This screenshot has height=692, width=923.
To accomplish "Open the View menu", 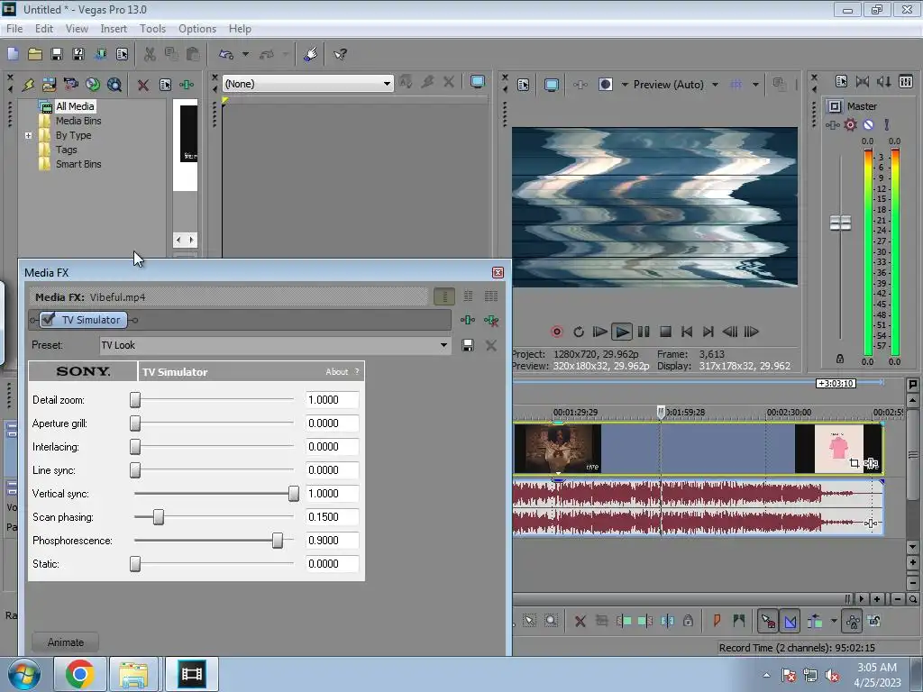I will tap(77, 29).
